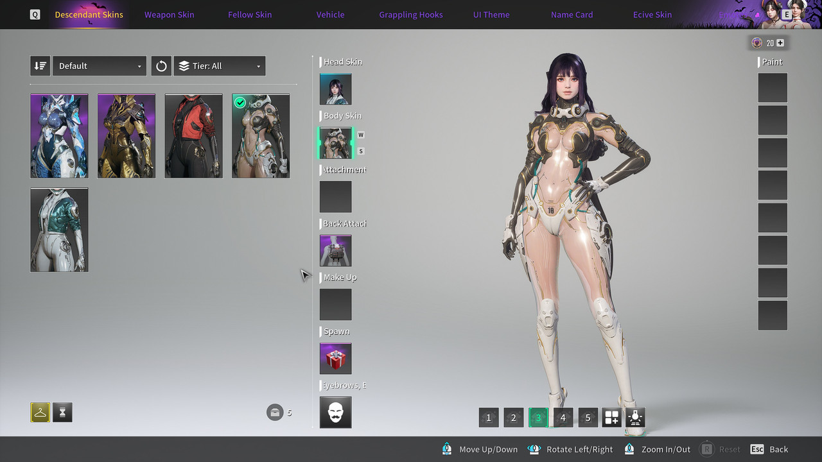Click the Rotate Left/Right hint
Viewport: 822px width, 462px height.
click(570, 449)
